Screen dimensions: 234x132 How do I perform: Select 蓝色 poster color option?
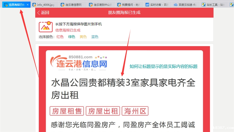[x=95, y=37]
